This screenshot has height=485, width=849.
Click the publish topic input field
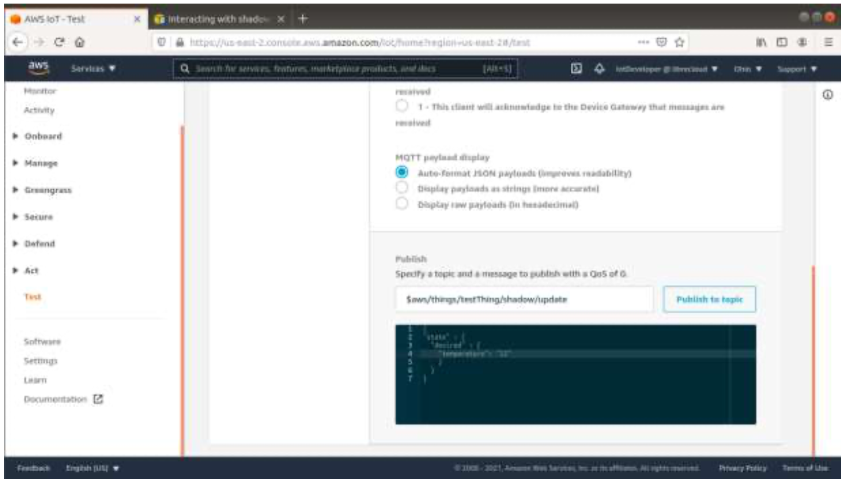tap(524, 299)
